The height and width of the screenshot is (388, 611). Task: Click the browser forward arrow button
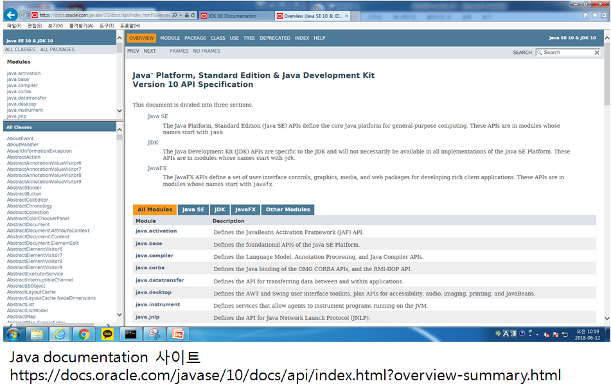click(x=24, y=15)
